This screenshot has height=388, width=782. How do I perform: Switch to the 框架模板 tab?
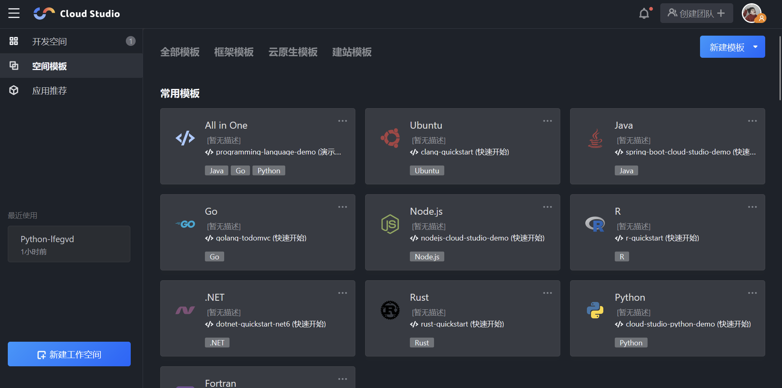coord(234,52)
